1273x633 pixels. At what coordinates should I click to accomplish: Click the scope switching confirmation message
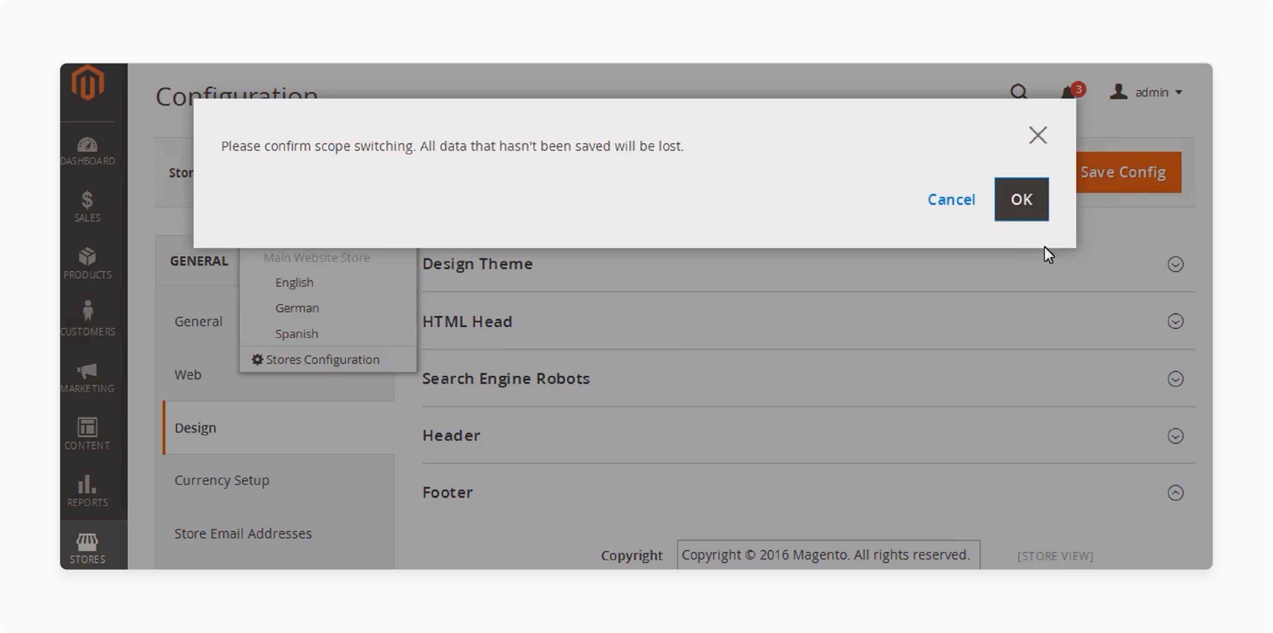click(452, 146)
